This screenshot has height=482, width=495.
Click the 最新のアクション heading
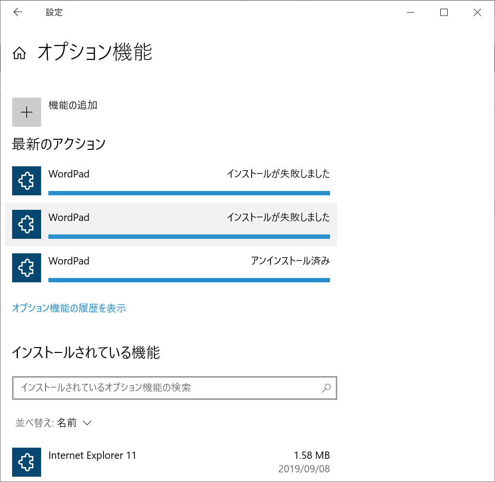coord(59,144)
